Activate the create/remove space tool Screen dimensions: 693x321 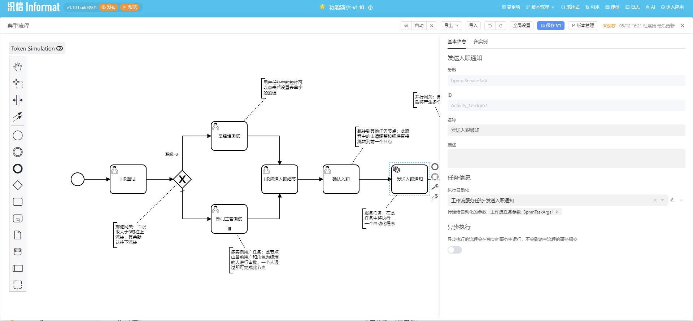click(18, 100)
